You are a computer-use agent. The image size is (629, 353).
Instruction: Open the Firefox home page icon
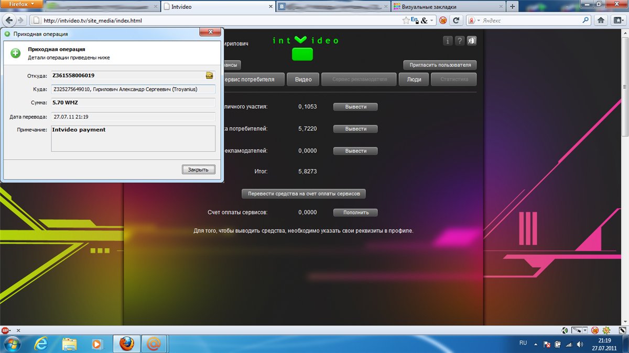pos(601,20)
